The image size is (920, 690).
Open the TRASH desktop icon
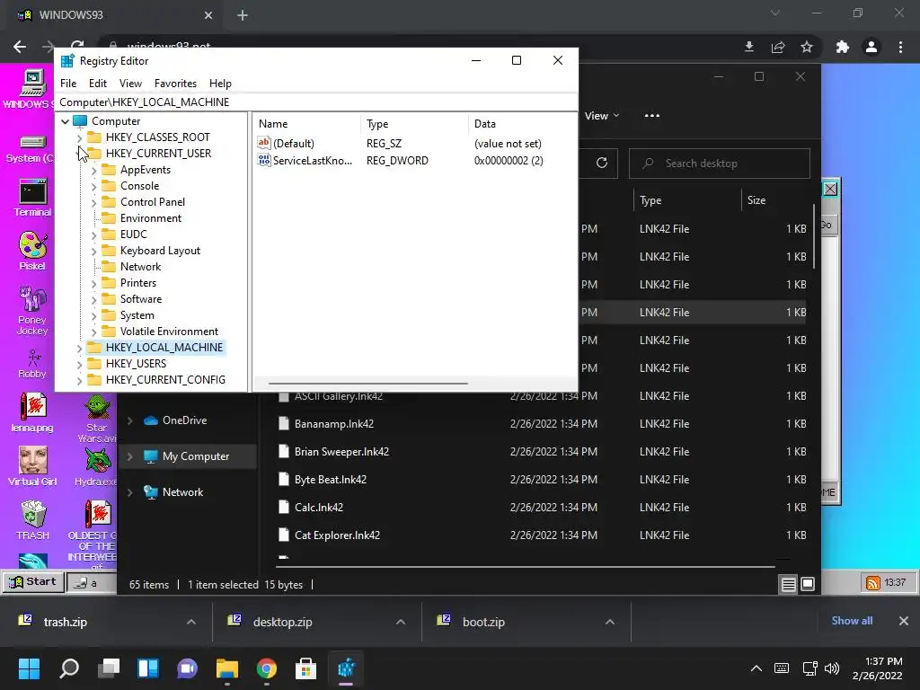pyautogui.click(x=33, y=520)
